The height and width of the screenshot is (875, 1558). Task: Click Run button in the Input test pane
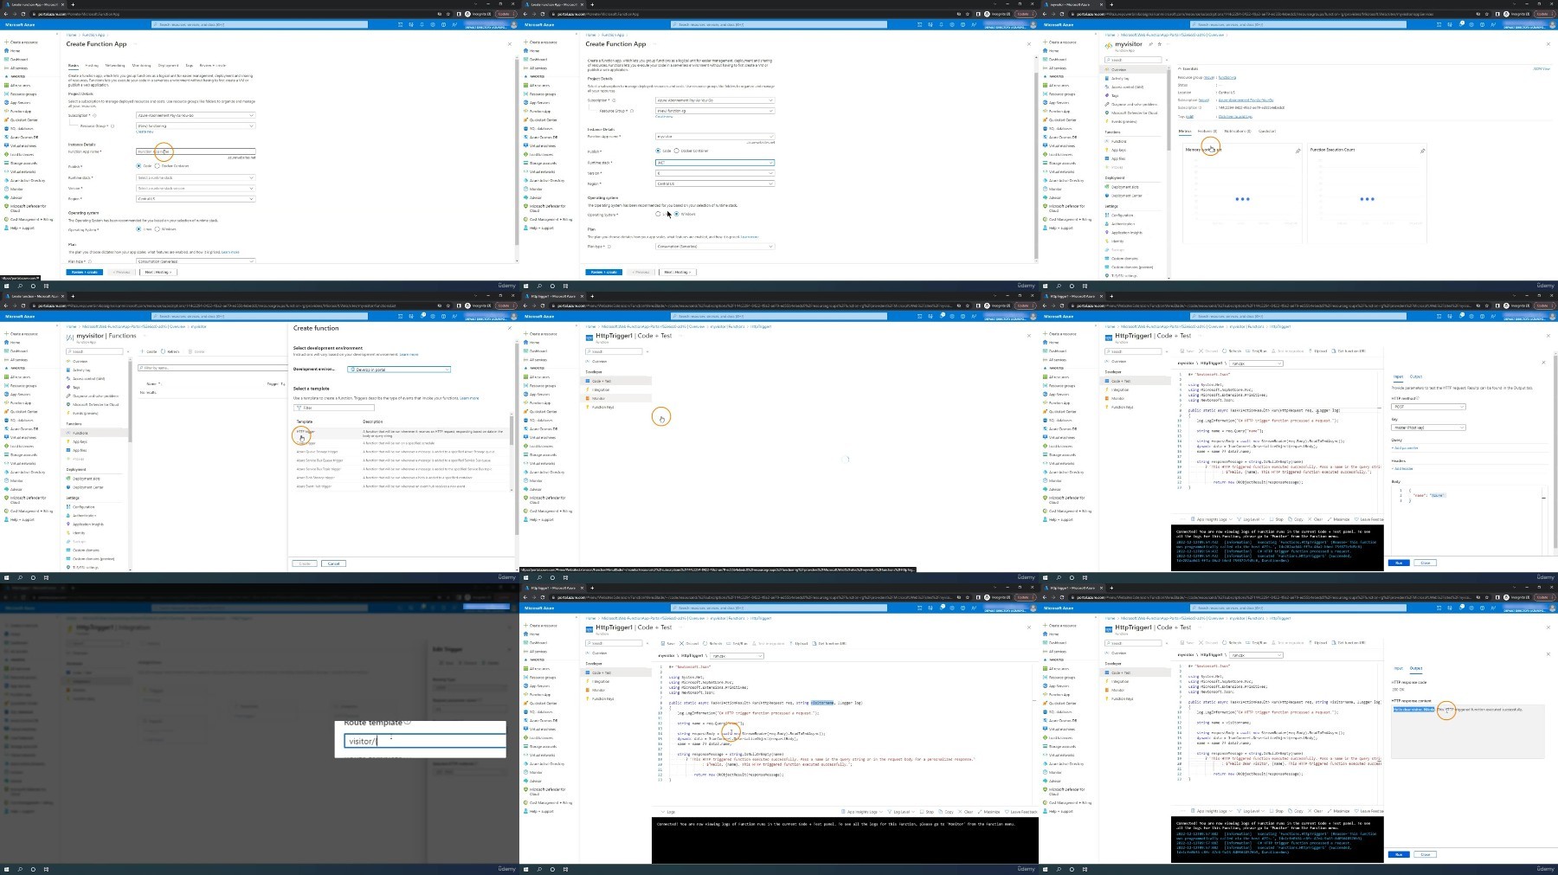[1399, 563]
